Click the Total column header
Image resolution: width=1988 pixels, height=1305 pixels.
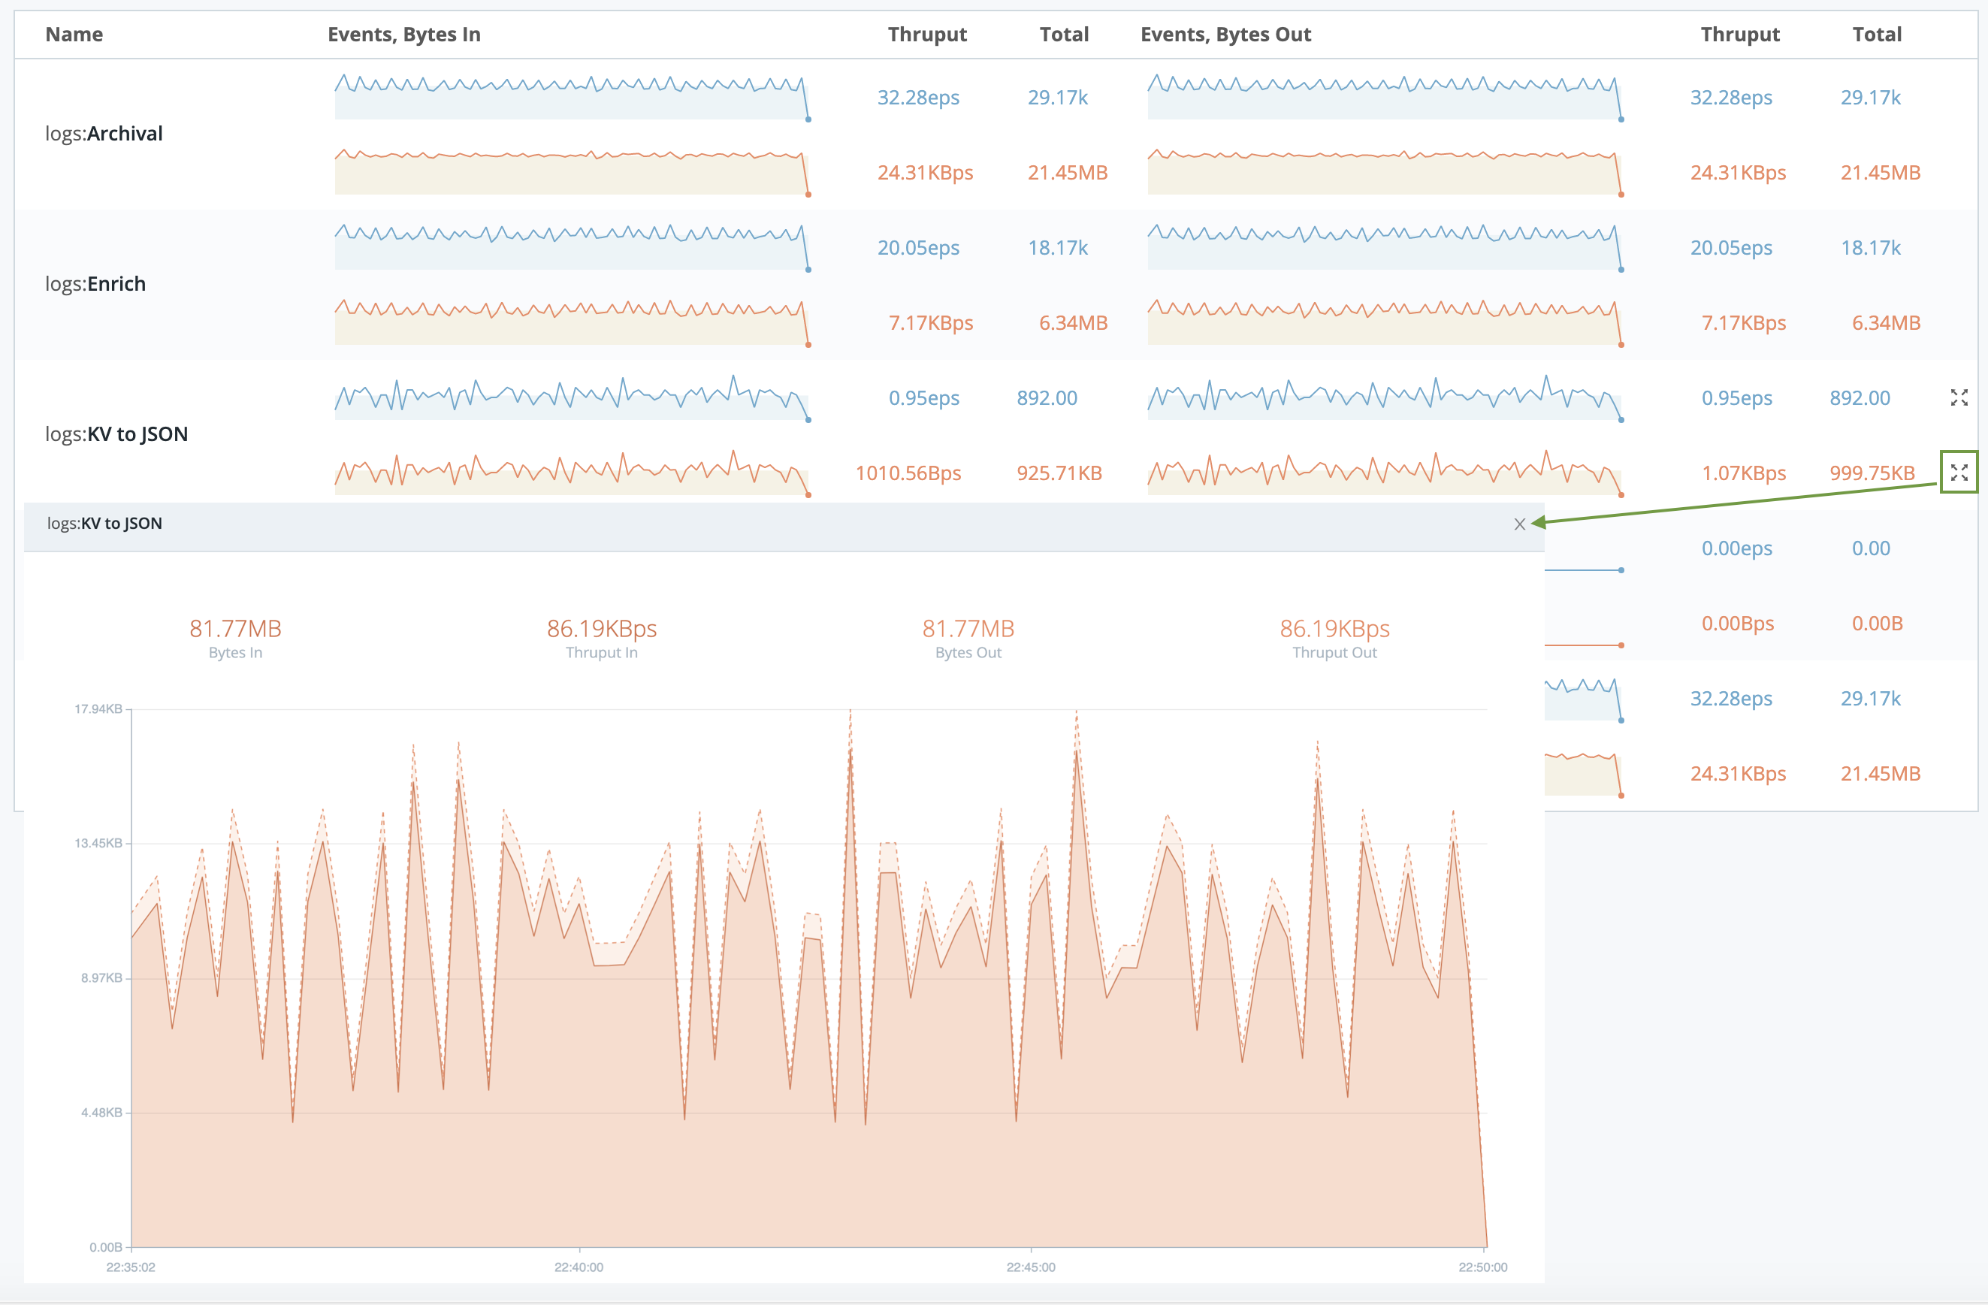pos(1063,35)
